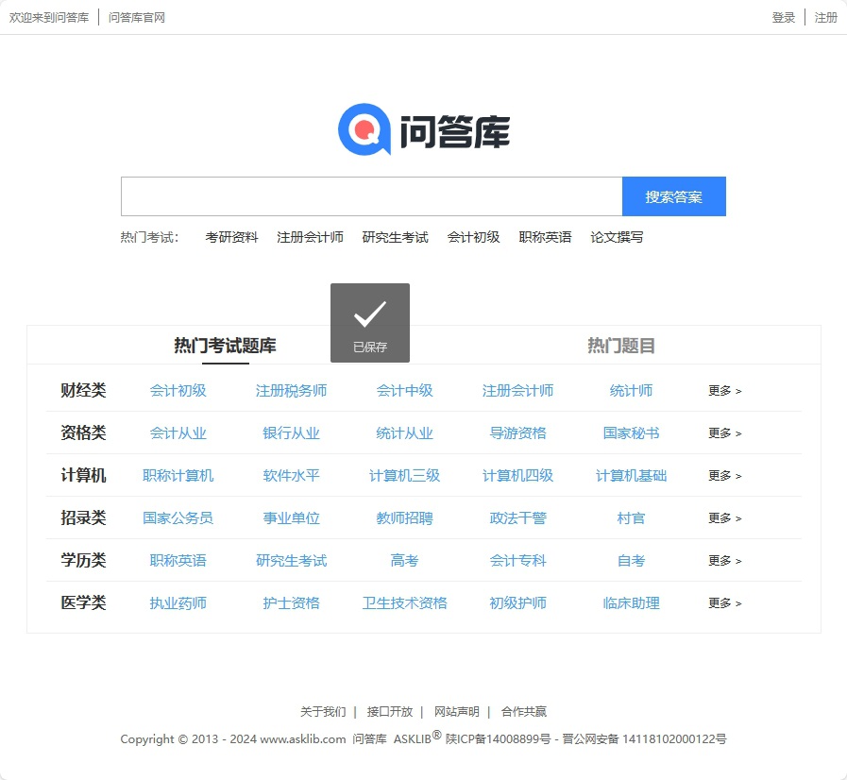Open 接口开放 footer link

390,712
